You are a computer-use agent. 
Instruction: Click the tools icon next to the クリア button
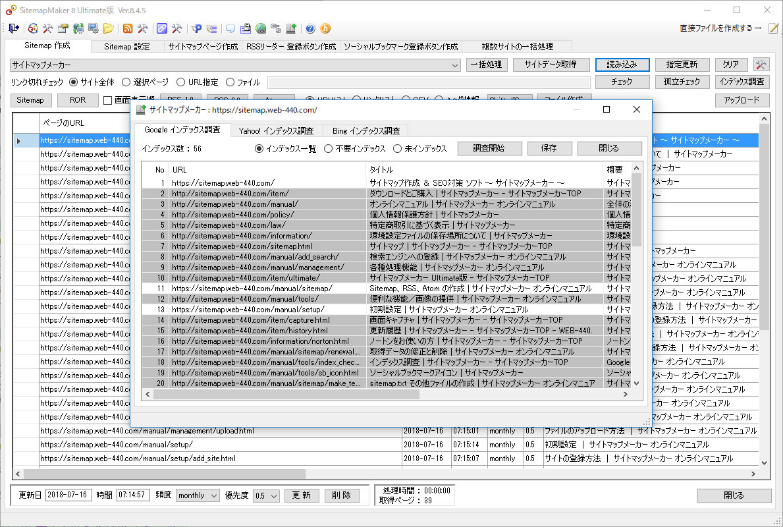(x=761, y=65)
